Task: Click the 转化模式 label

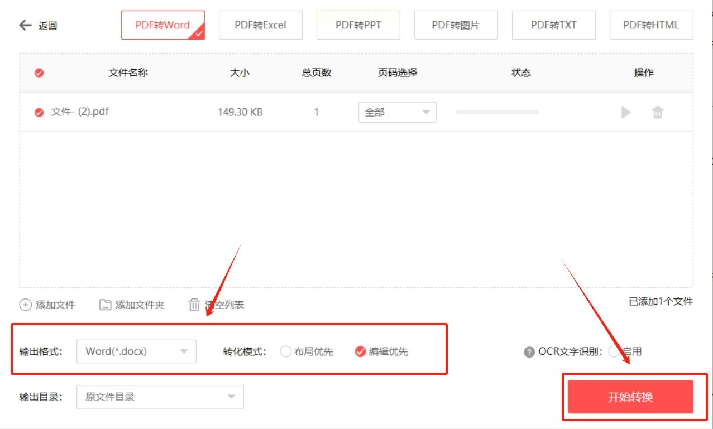Action: click(245, 351)
